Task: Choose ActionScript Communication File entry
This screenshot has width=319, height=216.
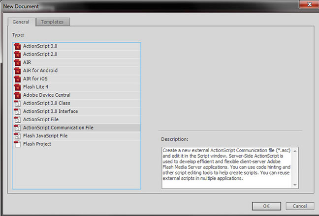Action: click(x=76, y=128)
